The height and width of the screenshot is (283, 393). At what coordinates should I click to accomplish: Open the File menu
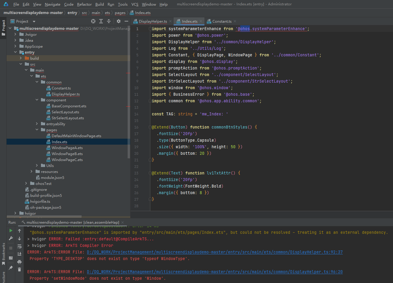tap(16, 4)
